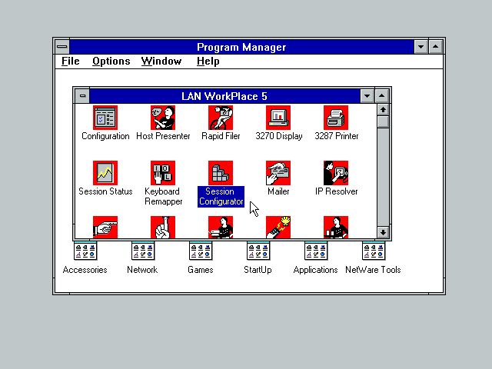Image resolution: width=492 pixels, height=369 pixels.
Task: Click the vertical scrollbar thumb in LAN WorkPlace
Action: [x=383, y=121]
